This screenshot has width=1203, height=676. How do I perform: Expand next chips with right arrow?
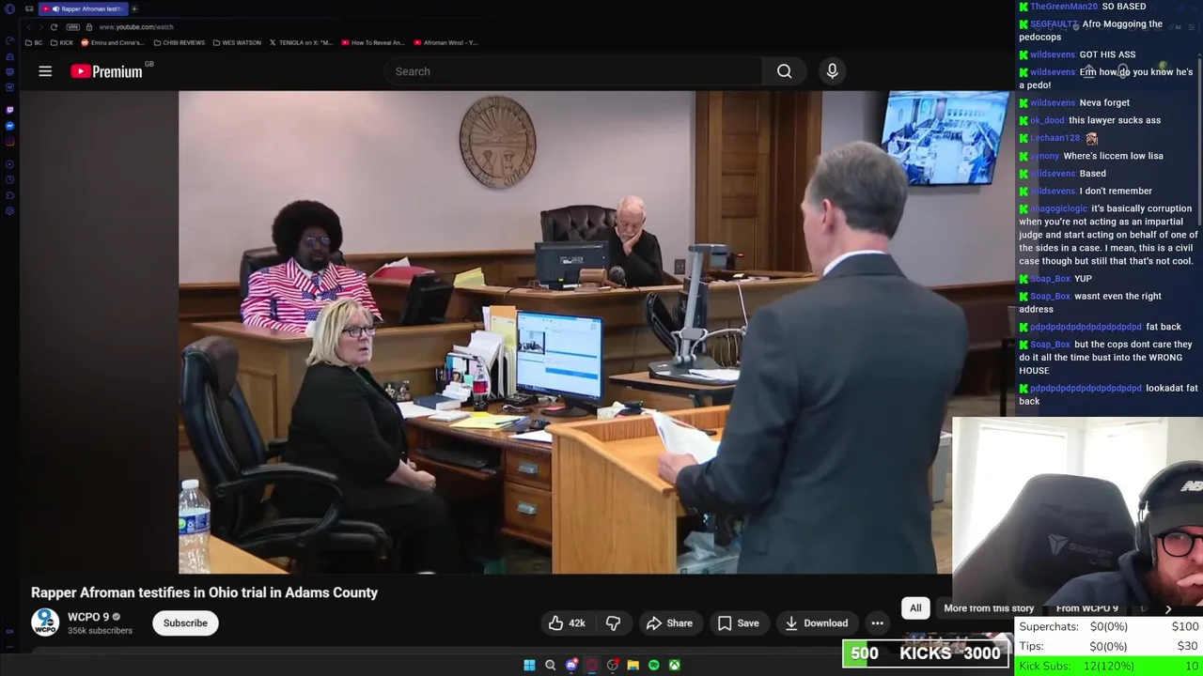1168,608
